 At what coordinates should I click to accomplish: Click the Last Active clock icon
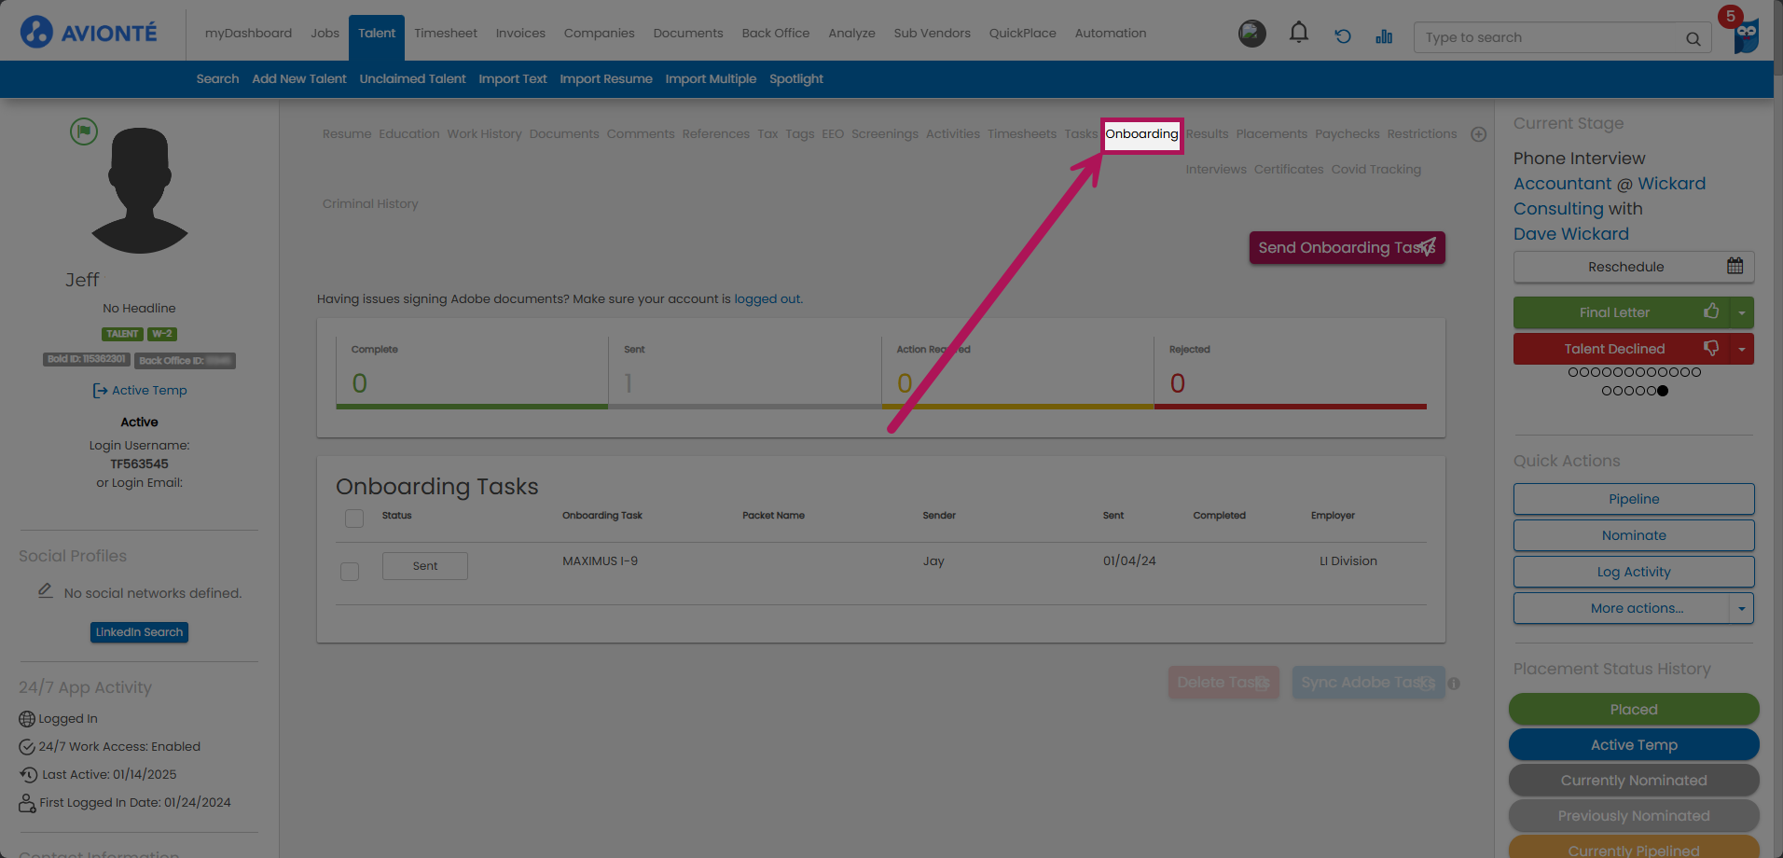[x=28, y=775]
